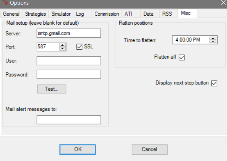Go to the Simulator tab
Image resolution: width=227 pixels, height=161 pixels.
point(61,14)
